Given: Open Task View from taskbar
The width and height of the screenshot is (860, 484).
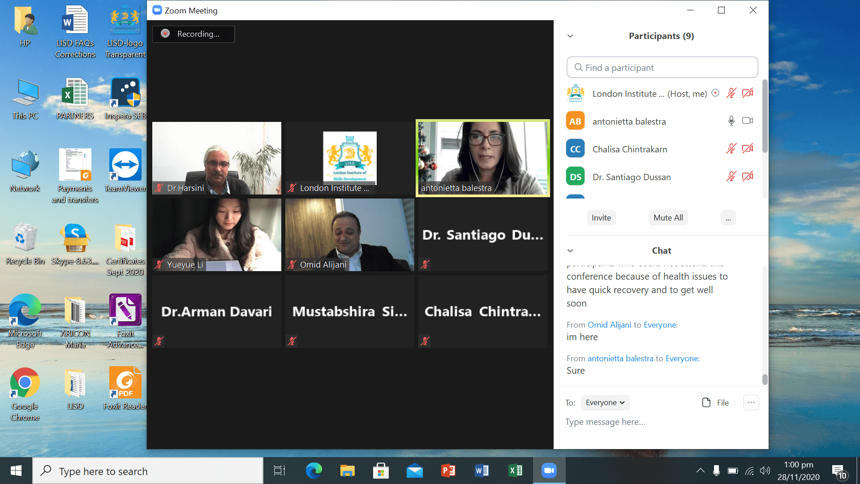Looking at the screenshot, I should [x=279, y=471].
